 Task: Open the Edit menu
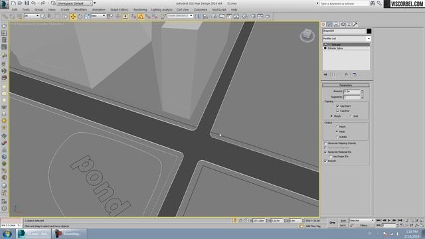15,9
